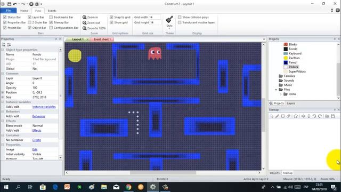Collapse the Files folder in Projects
This screenshot has width=341, height=192.
pos(276,90)
